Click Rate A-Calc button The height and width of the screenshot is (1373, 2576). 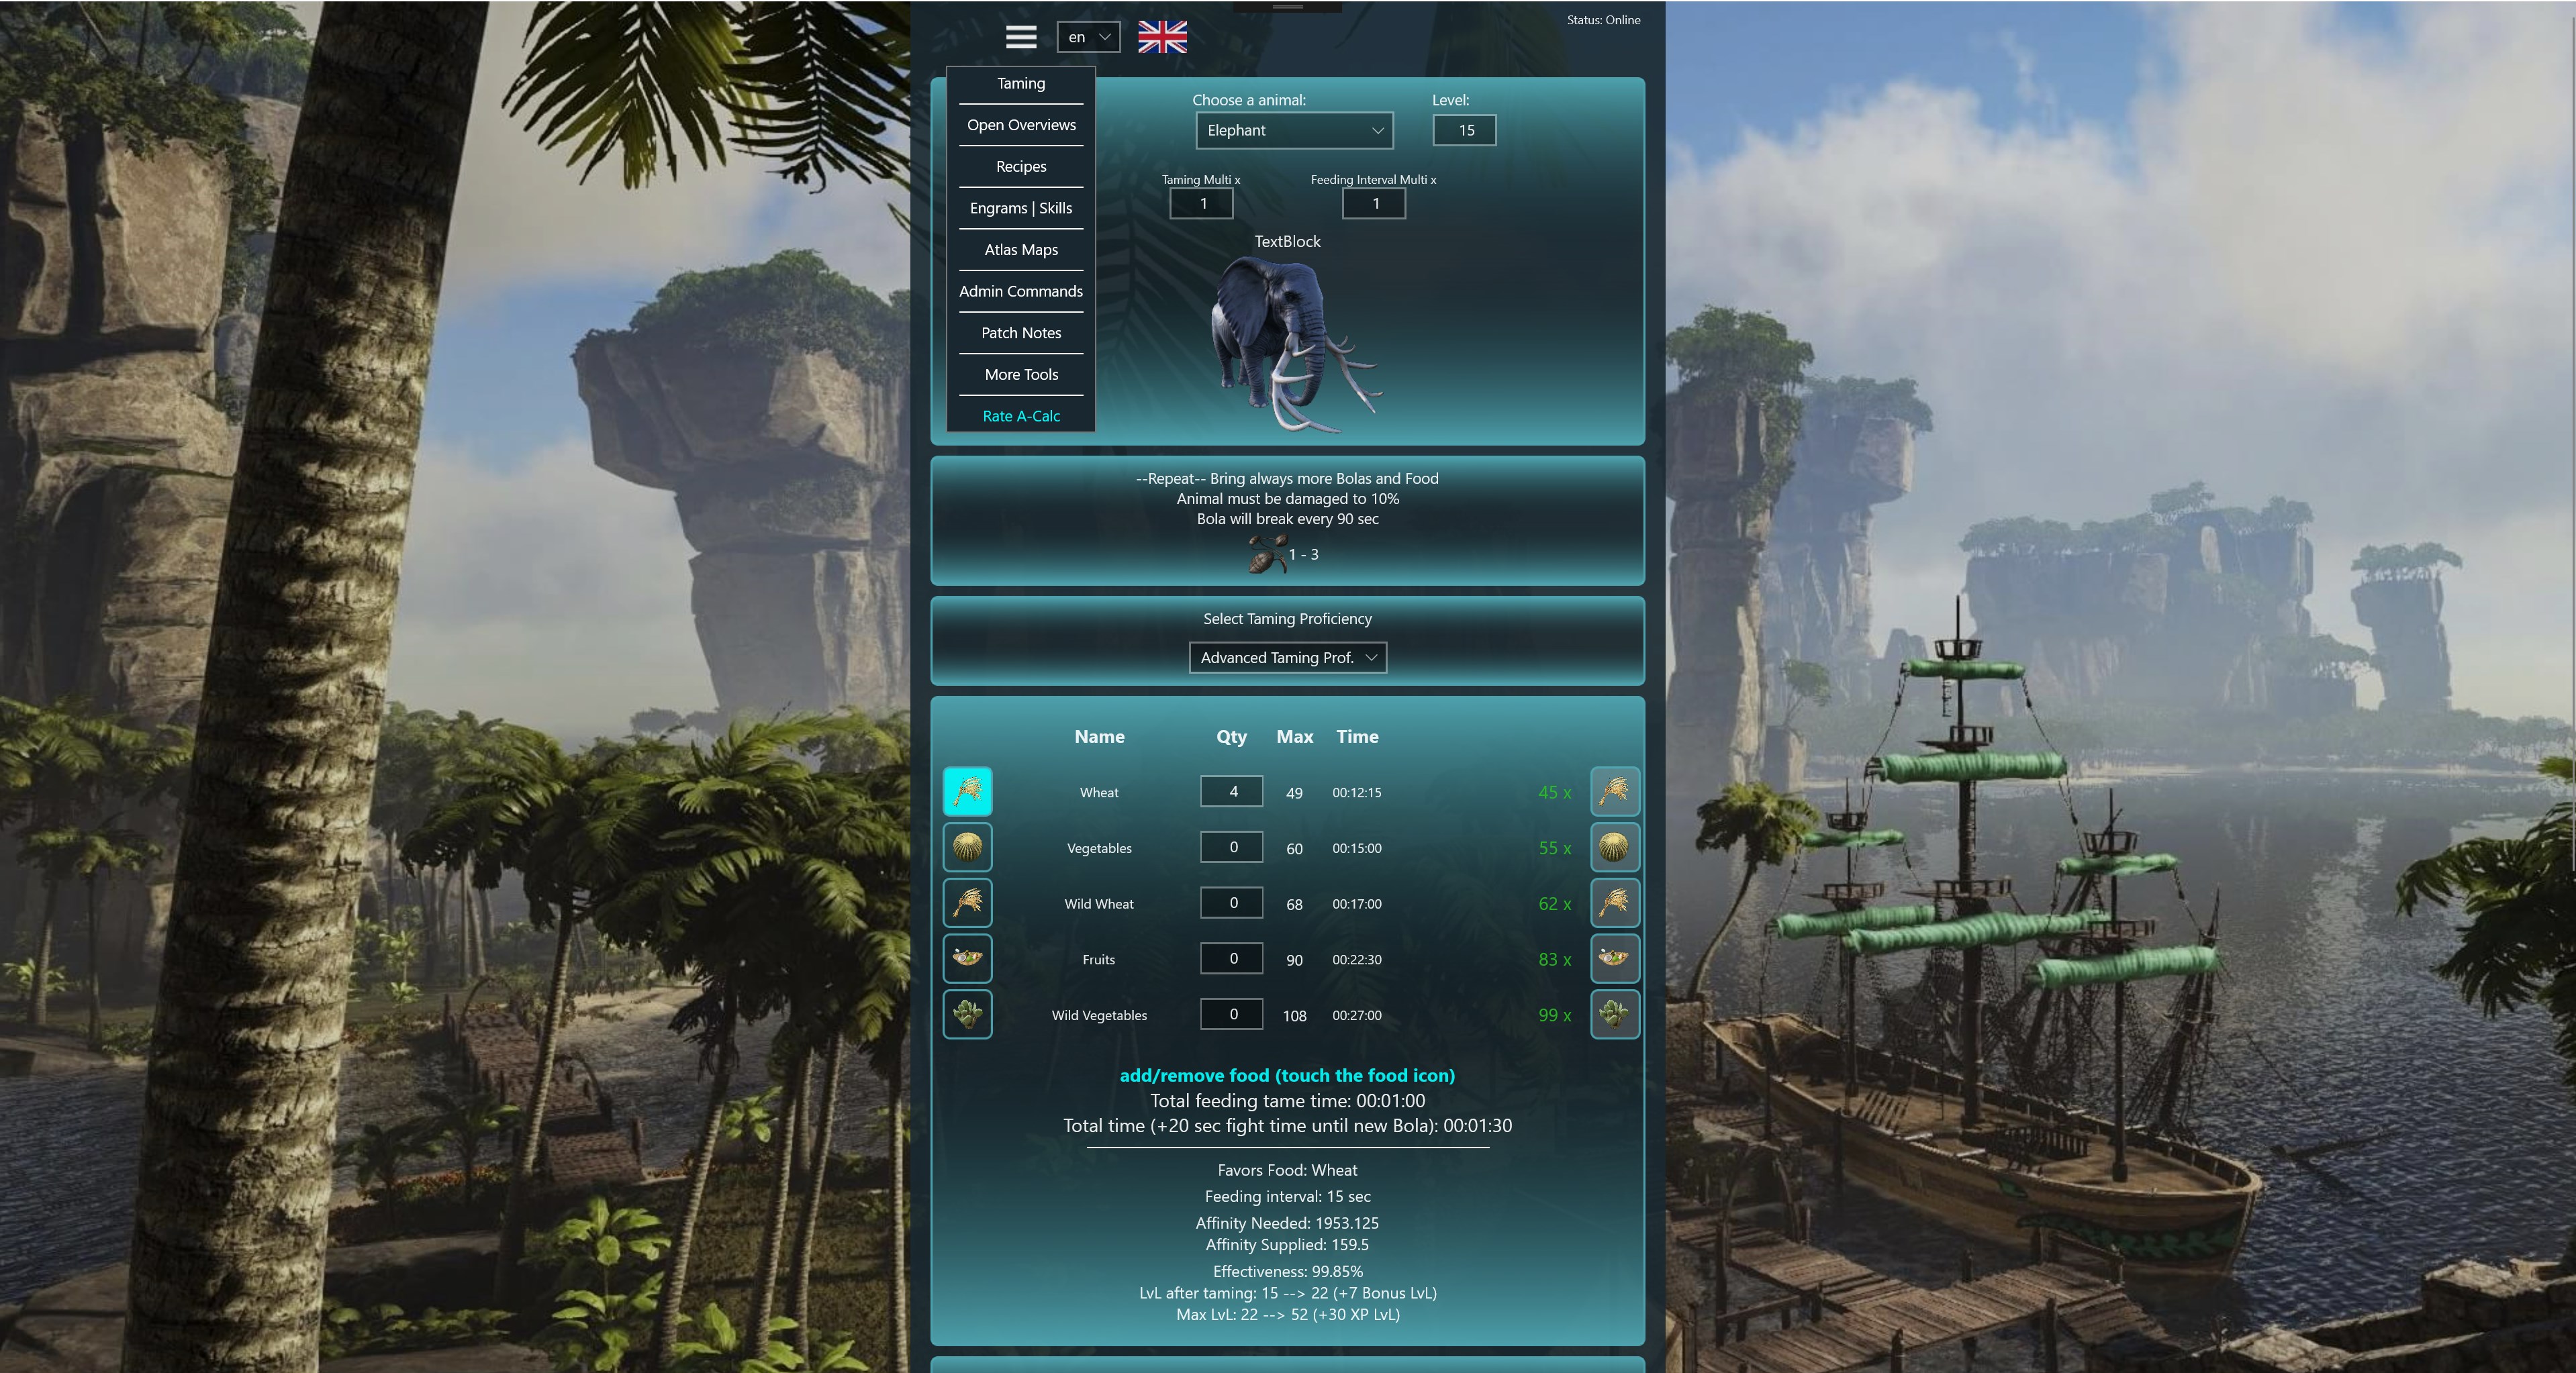click(1020, 415)
